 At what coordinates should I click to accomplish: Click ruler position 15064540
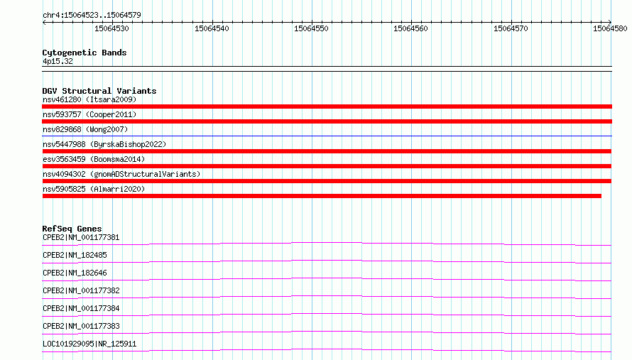click(212, 28)
